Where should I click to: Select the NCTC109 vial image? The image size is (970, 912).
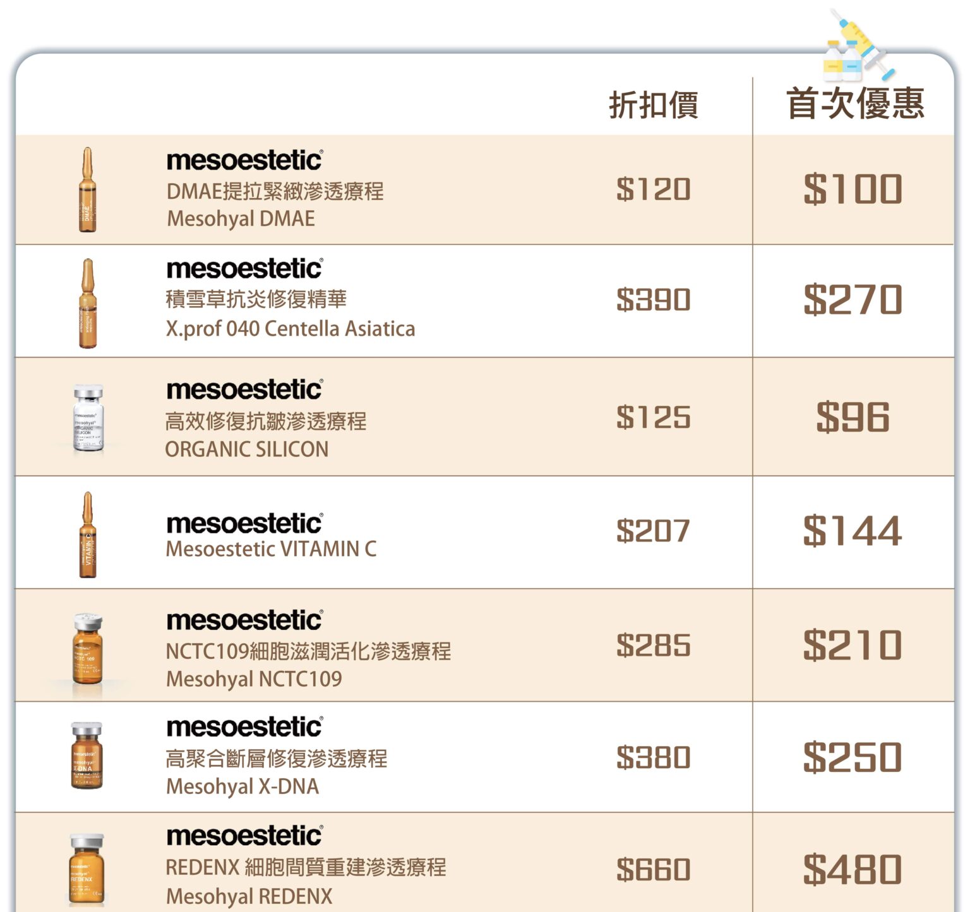click(88, 648)
